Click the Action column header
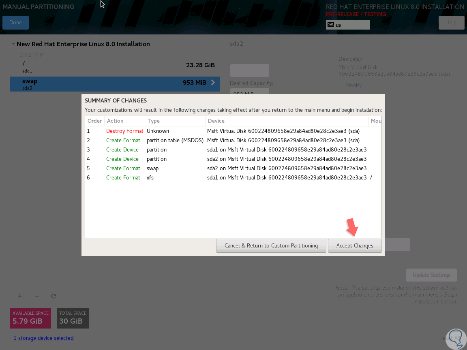The image size is (467, 350). [124, 121]
